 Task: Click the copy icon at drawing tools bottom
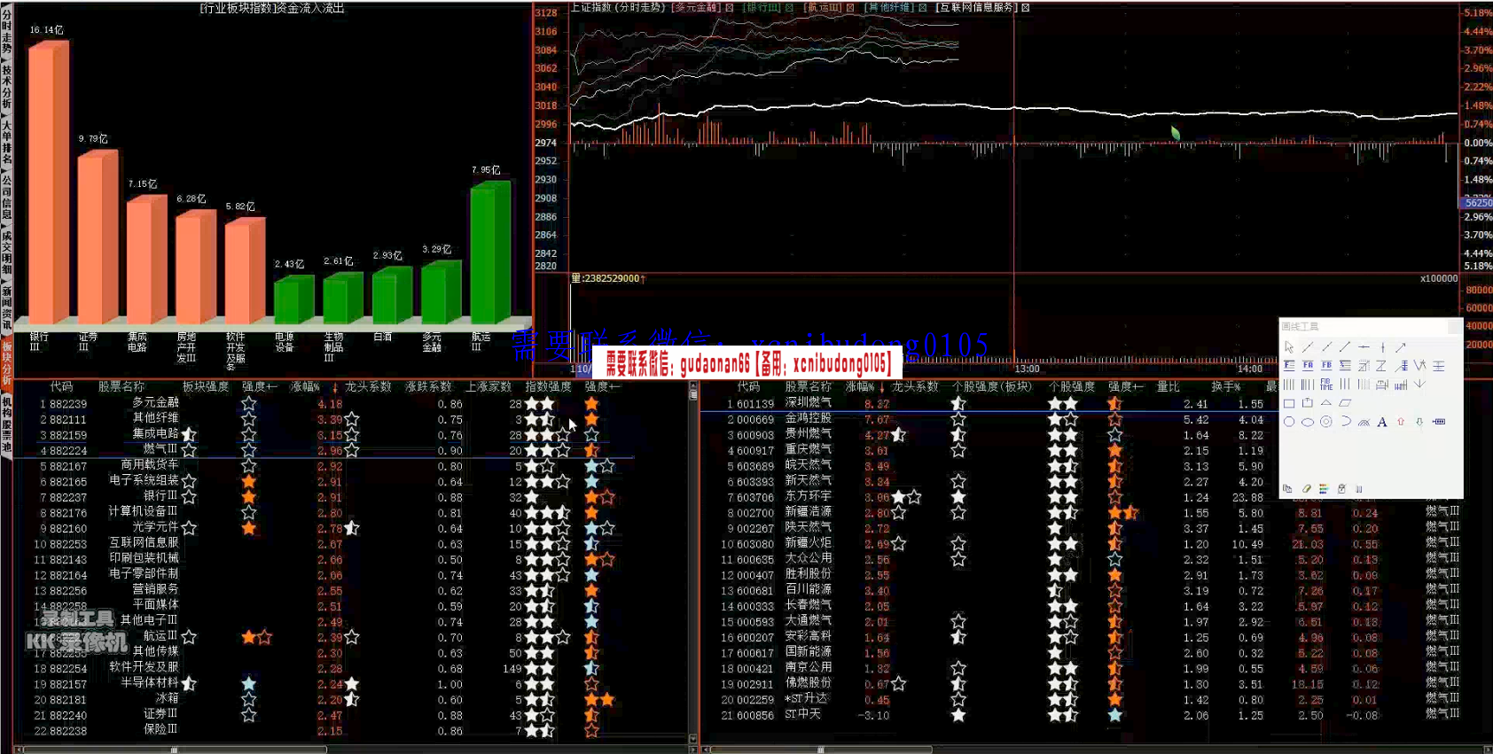pos(1287,489)
